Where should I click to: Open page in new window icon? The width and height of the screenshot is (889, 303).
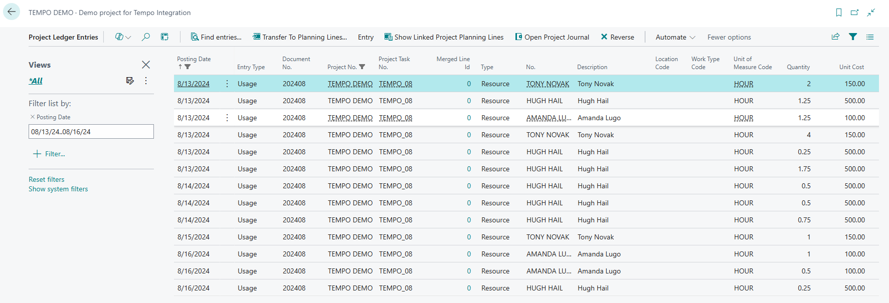pyautogui.click(x=854, y=13)
